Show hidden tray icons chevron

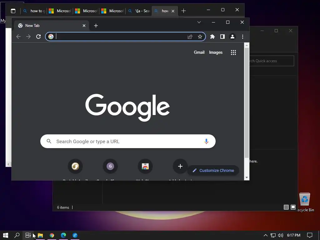(266, 235)
